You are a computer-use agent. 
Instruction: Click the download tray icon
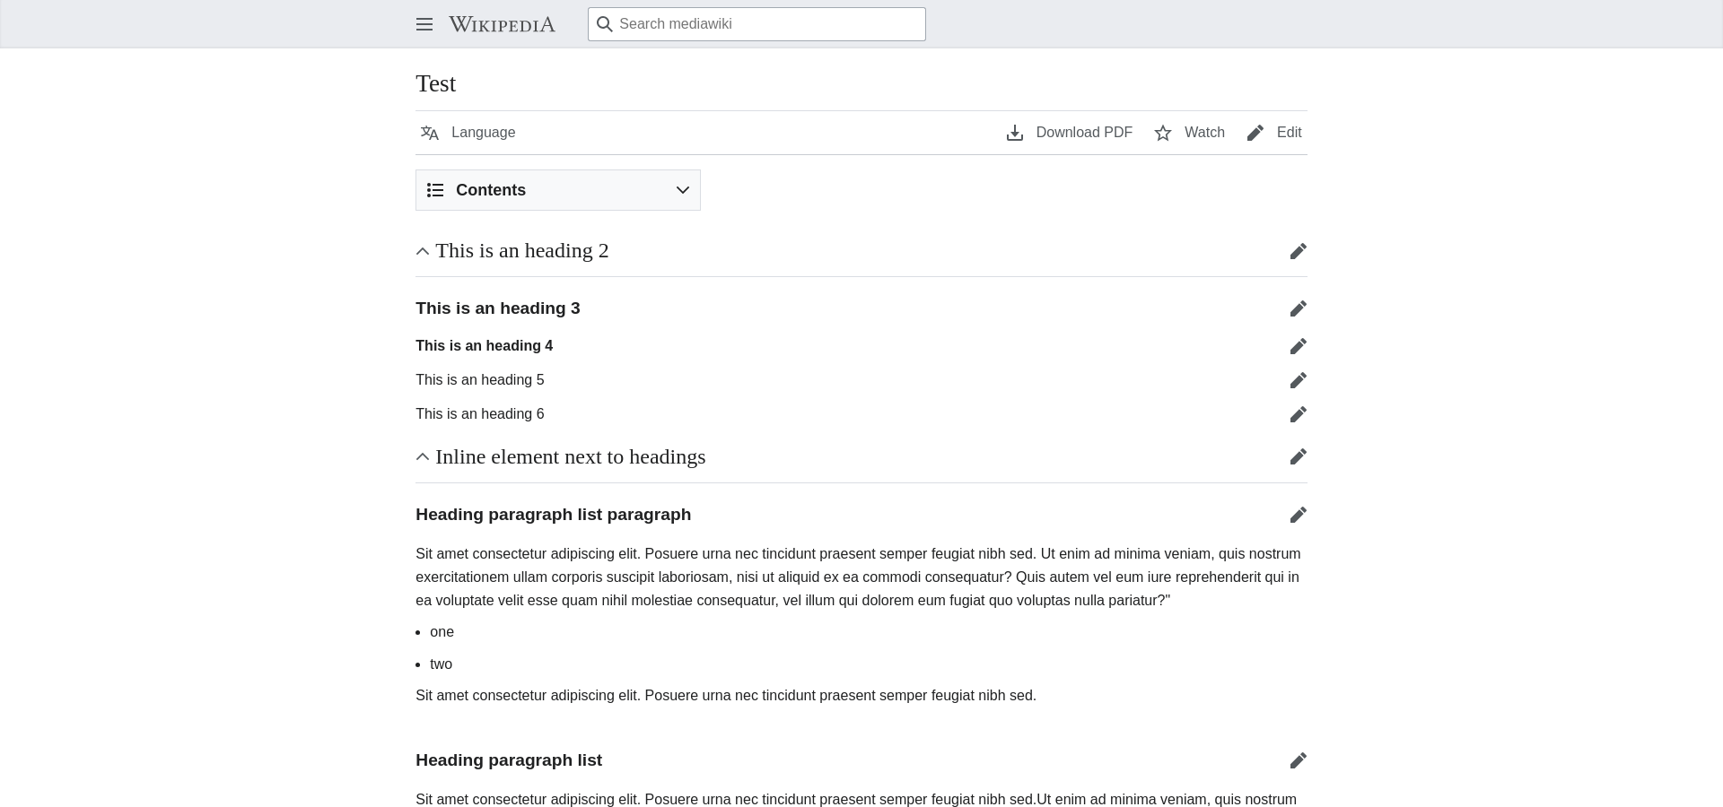point(1015,133)
